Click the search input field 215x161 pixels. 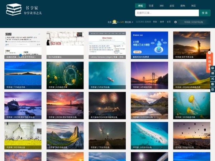click(x=167, y=13)
